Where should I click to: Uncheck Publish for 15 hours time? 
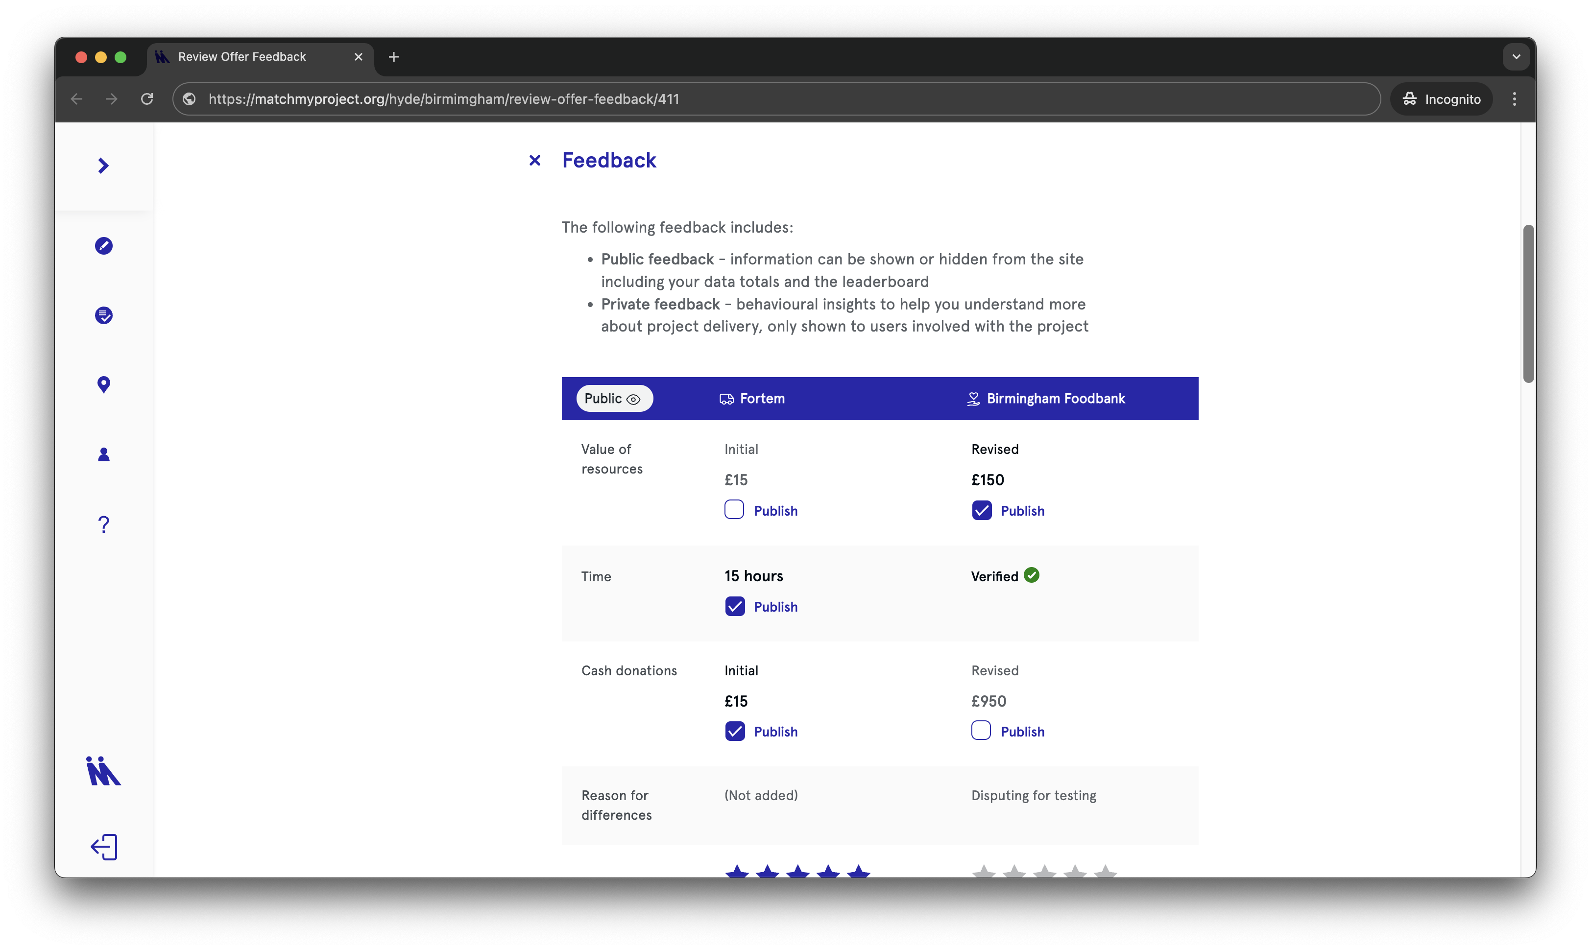[x=734, y=606]
